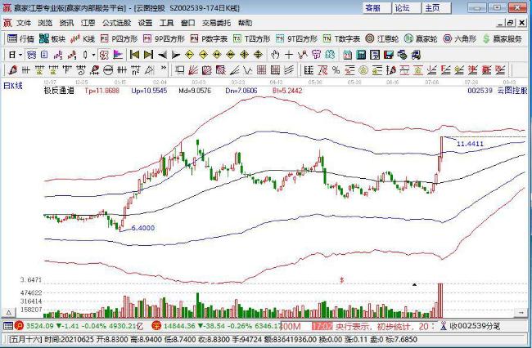This screenshot has height=348, width=532.
Task: Click the tallest red volume bar
Action: (x=440, y=301)
